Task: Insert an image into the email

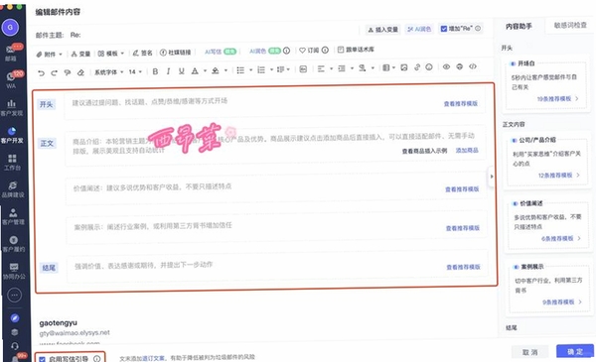Action: coord(403,67)
